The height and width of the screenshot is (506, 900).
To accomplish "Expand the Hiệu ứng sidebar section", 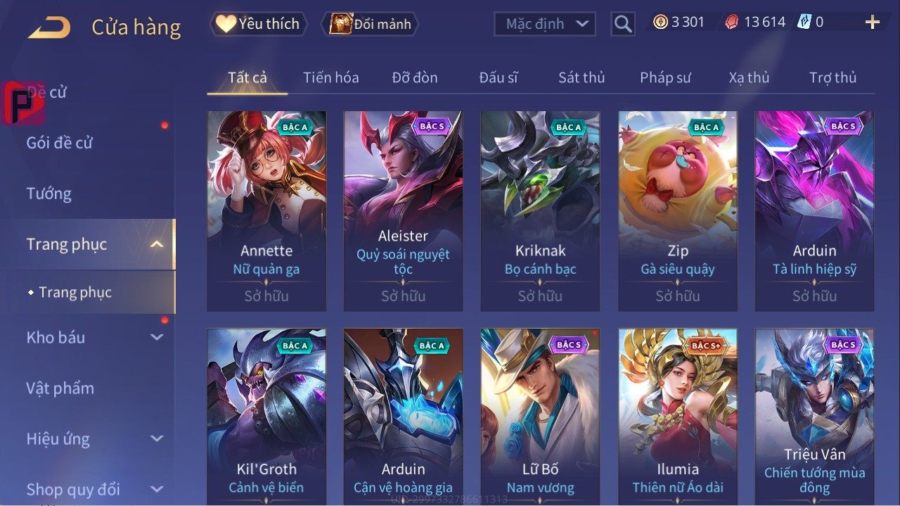I will click(157, 438).
